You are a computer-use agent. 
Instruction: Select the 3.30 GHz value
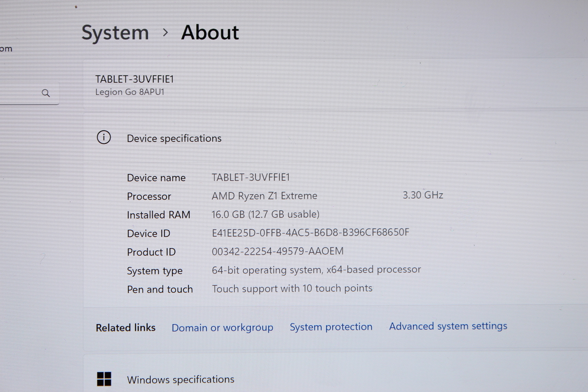[x=423, y=195]
